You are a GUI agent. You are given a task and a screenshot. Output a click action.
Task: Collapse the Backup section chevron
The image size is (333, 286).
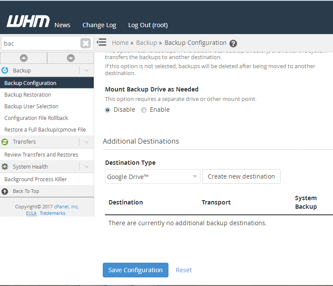tap(86, 70)
